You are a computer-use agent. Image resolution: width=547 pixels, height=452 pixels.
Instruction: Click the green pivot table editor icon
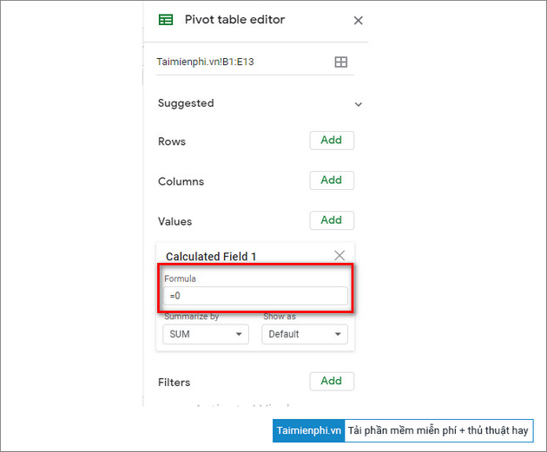pos(166,19)
